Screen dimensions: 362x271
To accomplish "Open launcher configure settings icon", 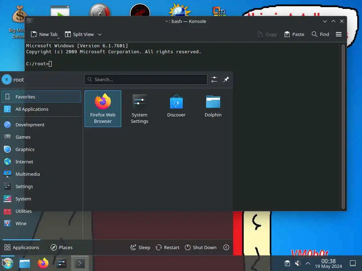I will pyautogui.click(x=214, y=79).
